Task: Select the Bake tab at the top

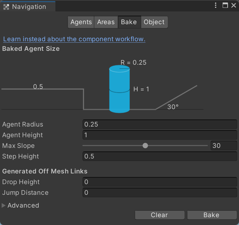Action: click(129, 22)
